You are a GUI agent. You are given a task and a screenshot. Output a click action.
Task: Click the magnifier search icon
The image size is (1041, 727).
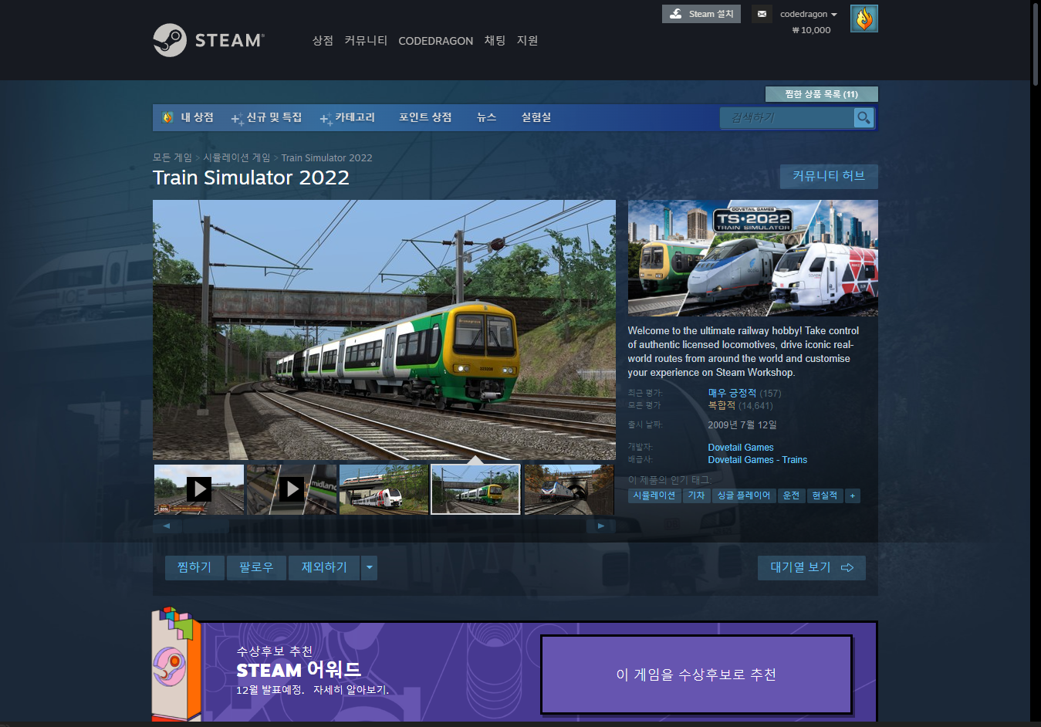[864, 117]
